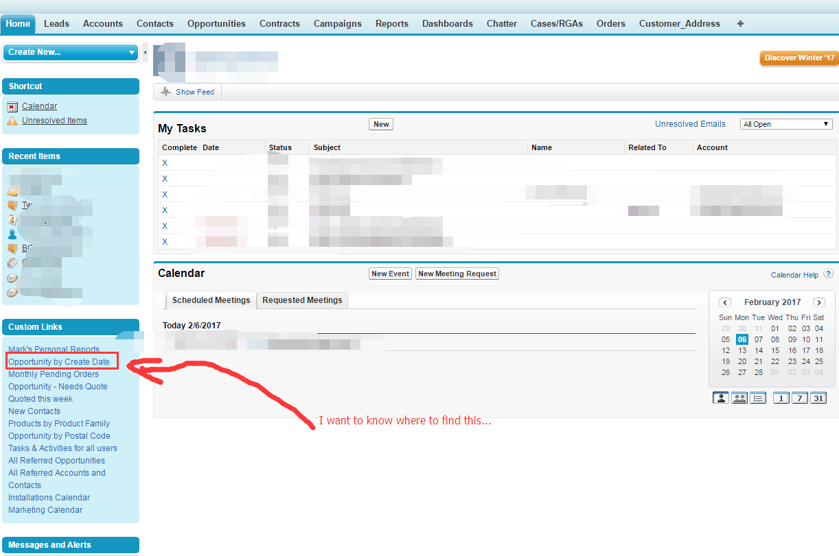
Task: Open the Customer_Address tab
Action: (x=680, y=23)
